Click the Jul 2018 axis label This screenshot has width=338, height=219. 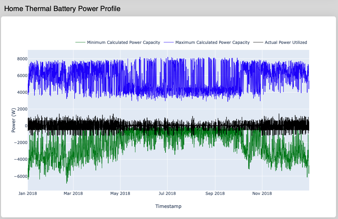(167, 193)
